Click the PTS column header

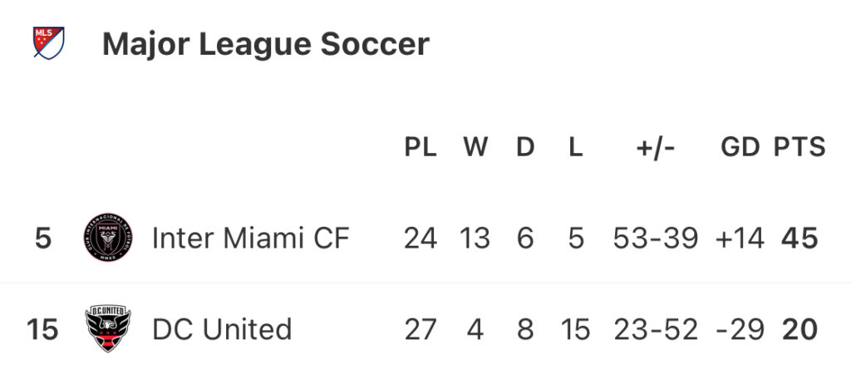[799, 147]
